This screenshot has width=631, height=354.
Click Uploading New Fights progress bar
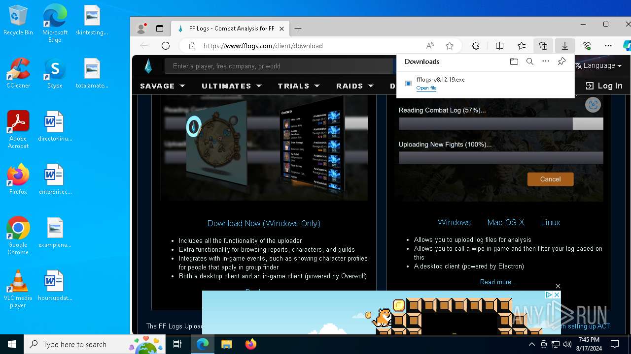(501, 157)
